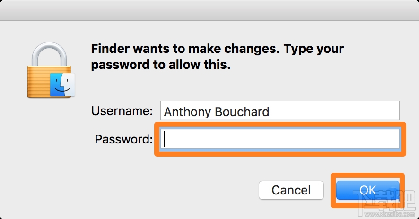This screenshot has height=219, width=419.
Task: Click the Password: label
Action: tap(124, 139)
